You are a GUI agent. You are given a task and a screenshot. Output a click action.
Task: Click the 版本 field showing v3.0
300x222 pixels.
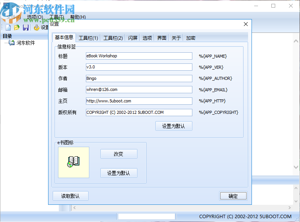point(139,67)
